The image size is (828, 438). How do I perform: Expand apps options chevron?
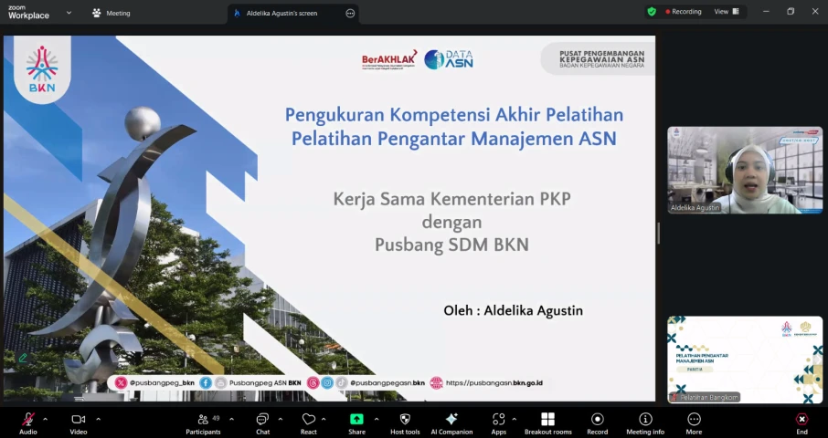tap(514, 420)
